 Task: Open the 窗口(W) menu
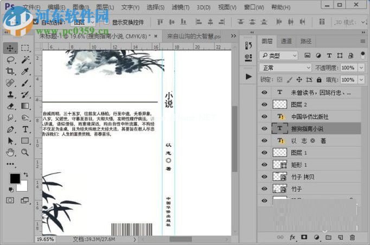(x=254, y=7)
